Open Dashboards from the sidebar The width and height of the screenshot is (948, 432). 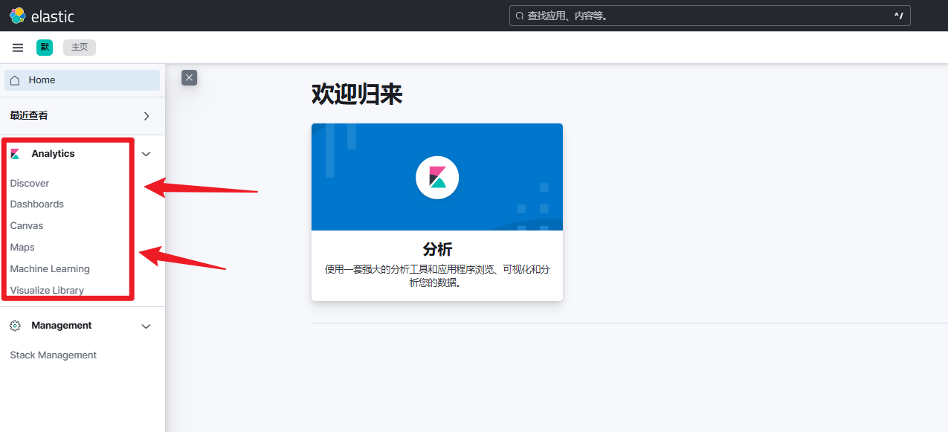(x=37, y=204)
